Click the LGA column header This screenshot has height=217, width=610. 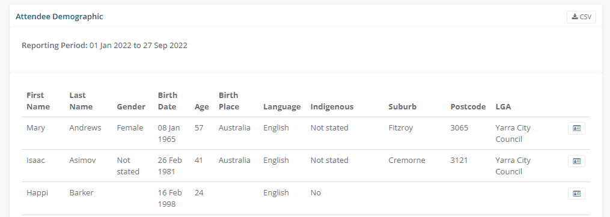pyautogui.click(x=503, y=107)
